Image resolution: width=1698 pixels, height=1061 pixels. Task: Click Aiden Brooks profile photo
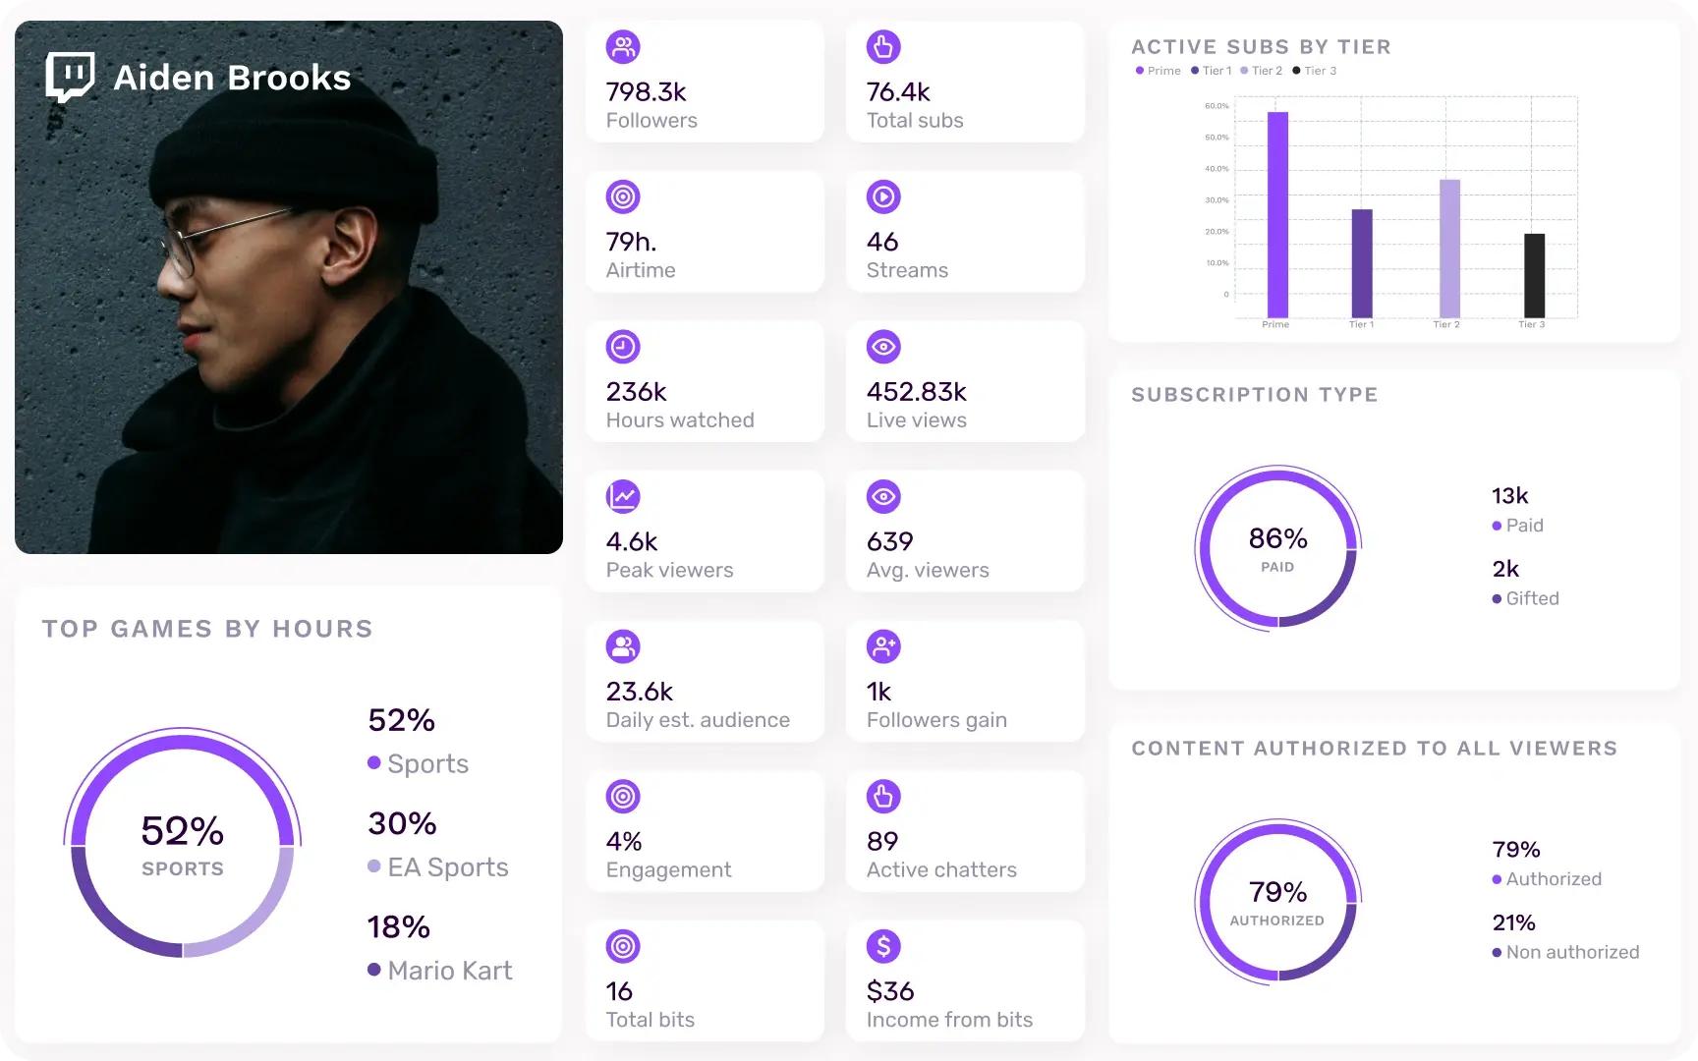[288, 285]
